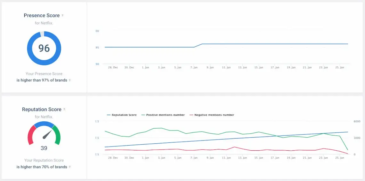Viewport: 365px width, 181px height.
Task: Click '21. Jan' date on presence chart axis
Action: click(307, 68)
